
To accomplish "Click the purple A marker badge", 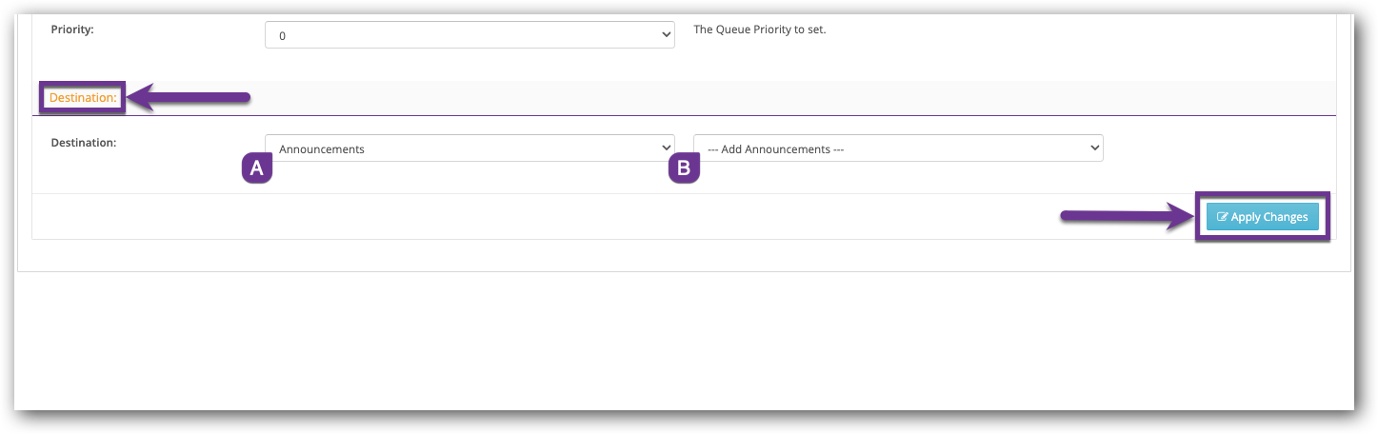I will [256, 168].
